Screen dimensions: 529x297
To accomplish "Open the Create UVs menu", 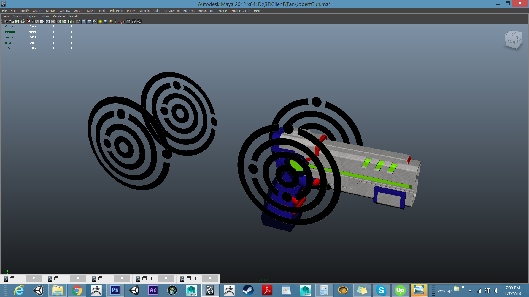I will coord(172,11).
